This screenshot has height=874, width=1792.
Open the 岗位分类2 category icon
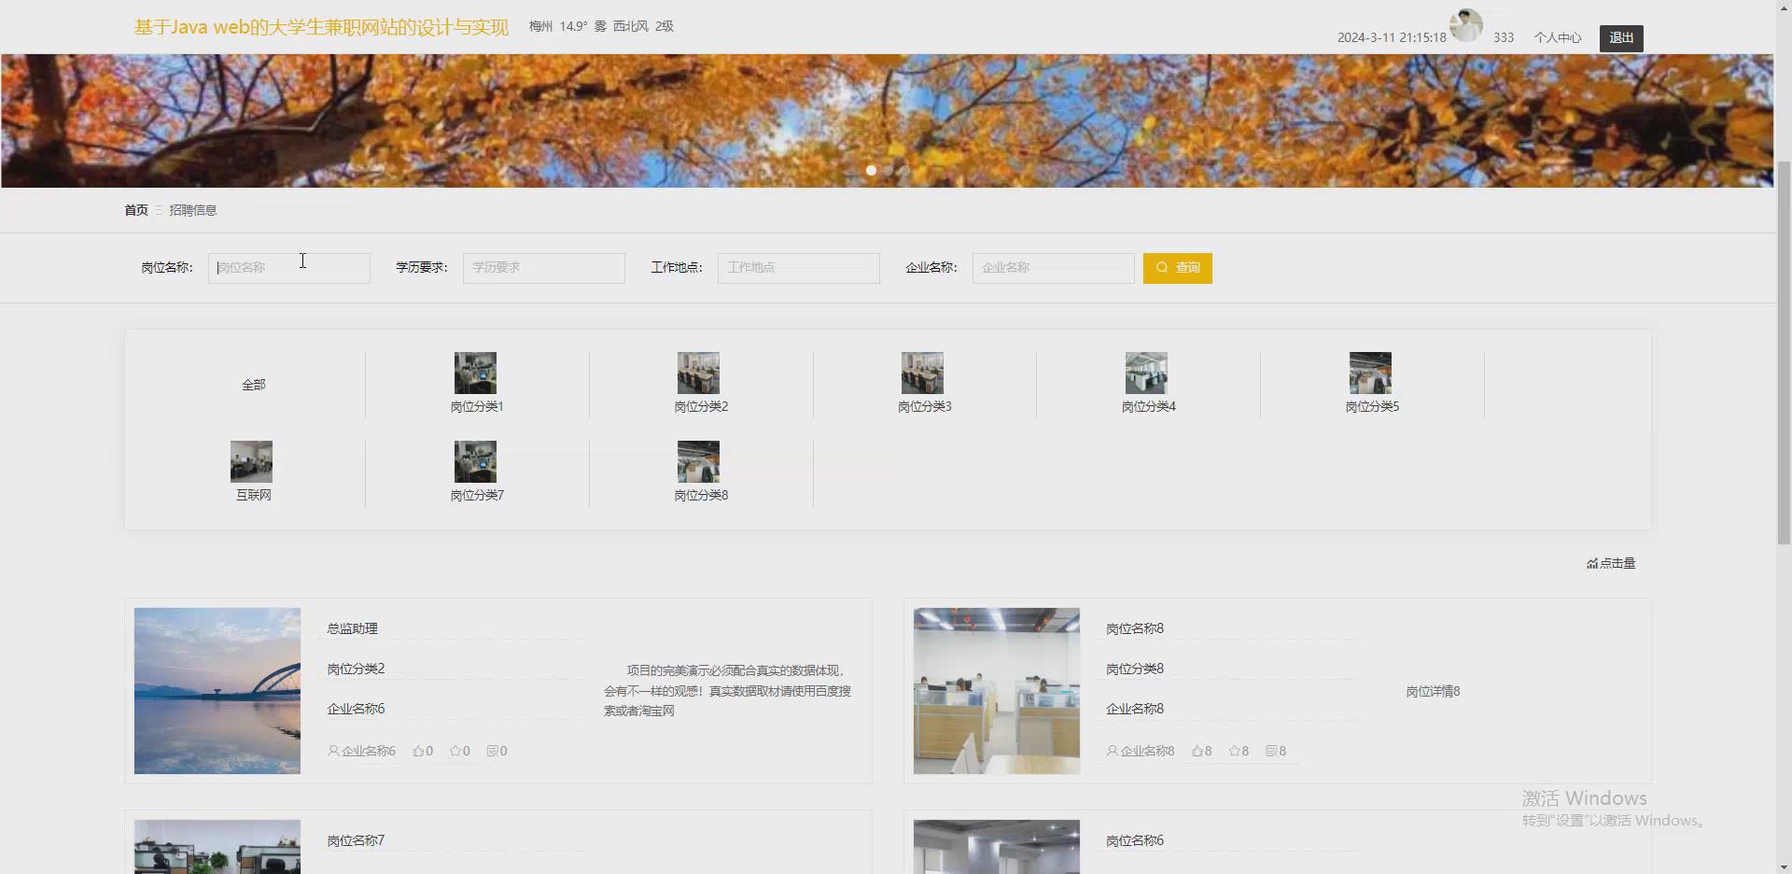(698, 373)
